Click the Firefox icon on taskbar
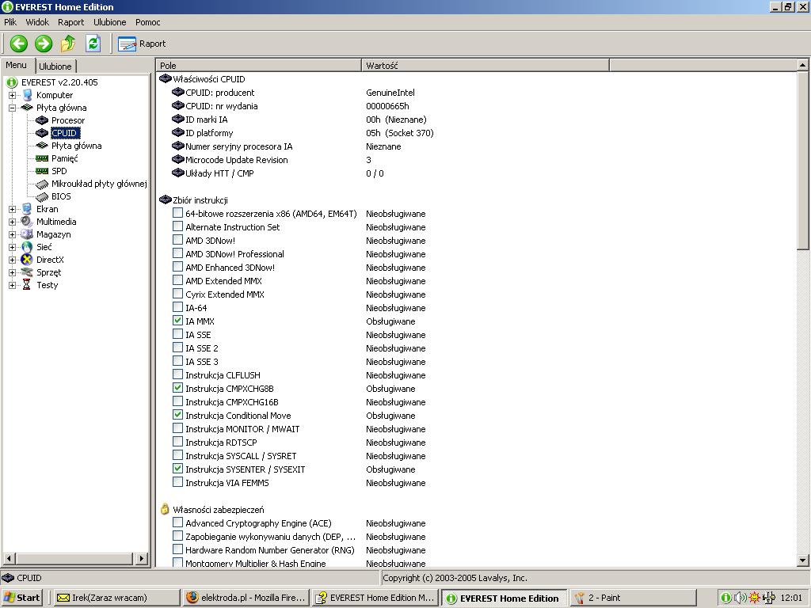The width and height of the screenshot is (811, 608). [192, 598]
